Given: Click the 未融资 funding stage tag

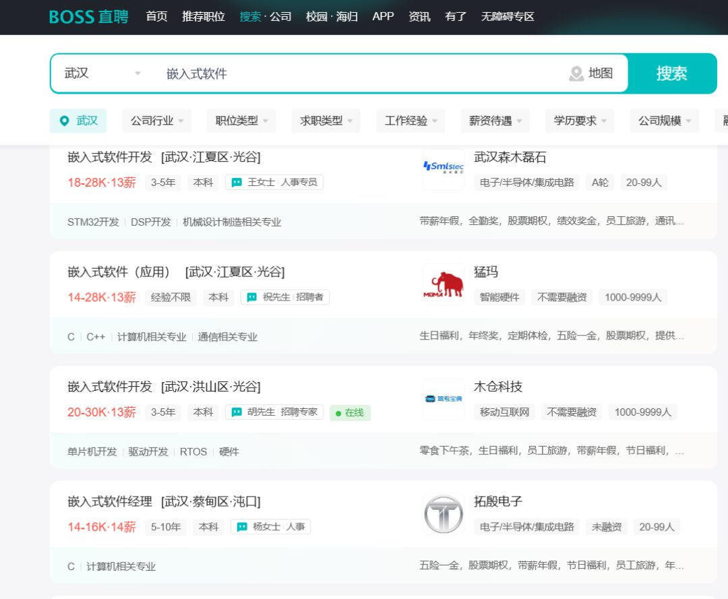Looking at the screenshot, I should point(607,527).
